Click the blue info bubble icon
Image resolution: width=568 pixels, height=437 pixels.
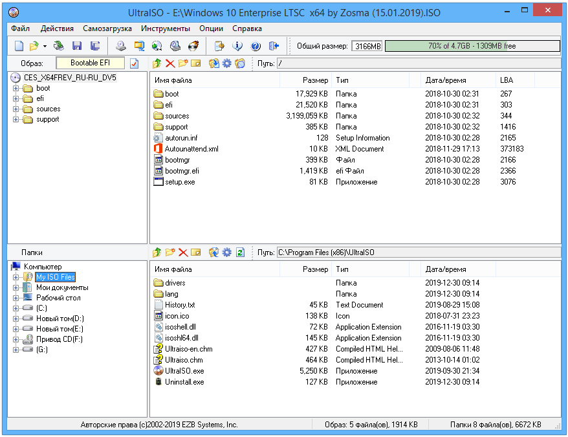tap(237, 46)
